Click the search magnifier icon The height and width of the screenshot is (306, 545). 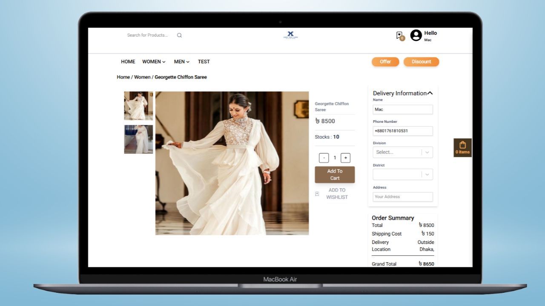(179, 35)
